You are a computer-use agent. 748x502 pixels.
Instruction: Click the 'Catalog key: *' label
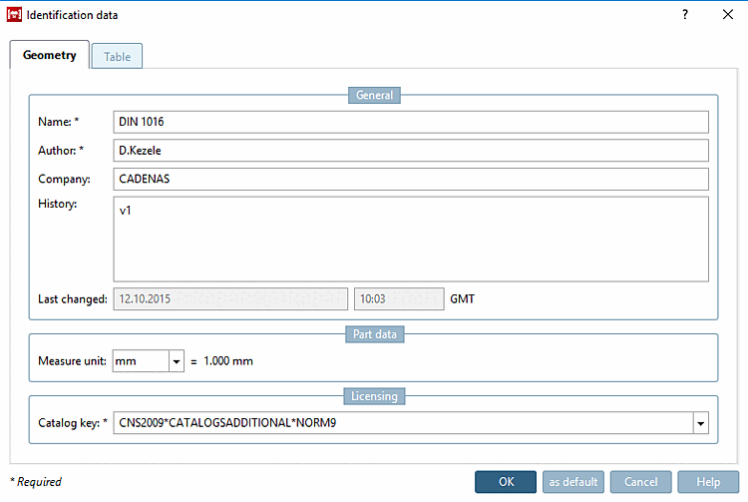[73, 423]
